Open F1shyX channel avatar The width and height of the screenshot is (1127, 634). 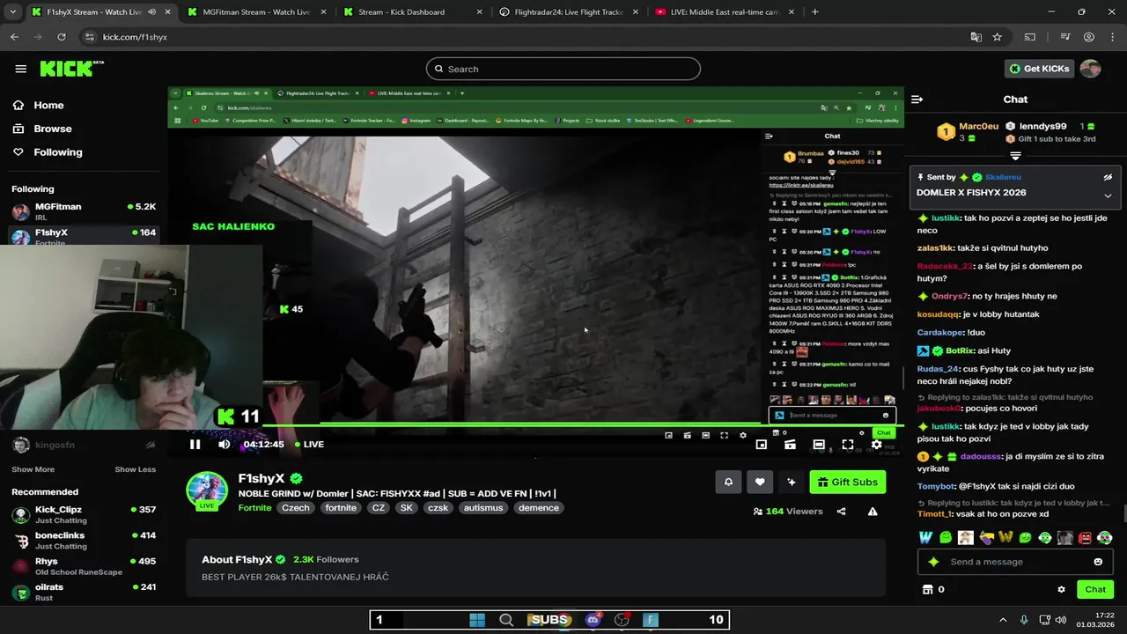click(x=207, y=490)
